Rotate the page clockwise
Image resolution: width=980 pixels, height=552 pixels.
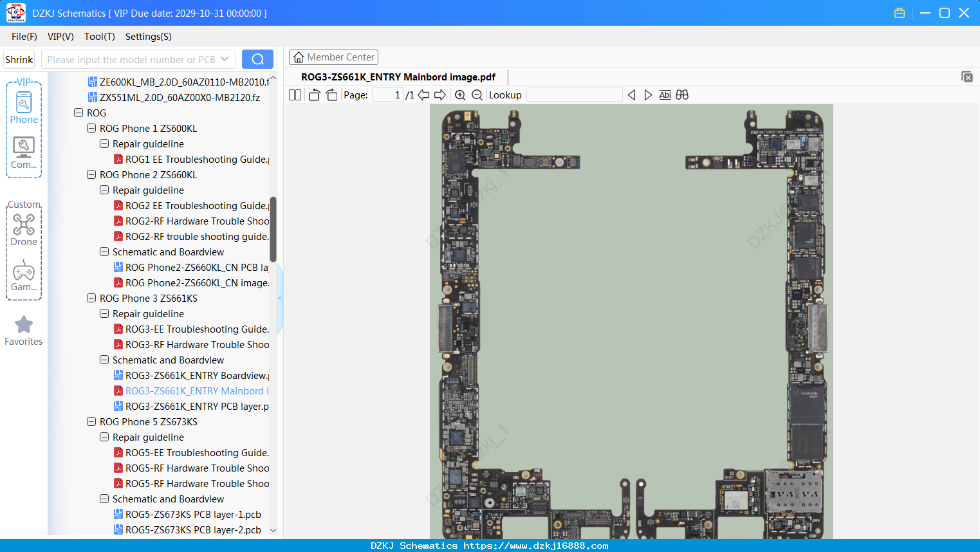[x=332, y=95]
